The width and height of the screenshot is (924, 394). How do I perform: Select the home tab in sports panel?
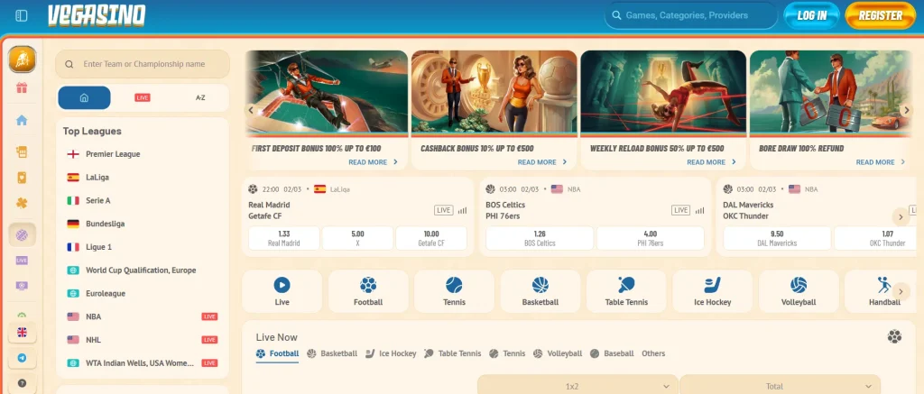click(x=84, y=97)
